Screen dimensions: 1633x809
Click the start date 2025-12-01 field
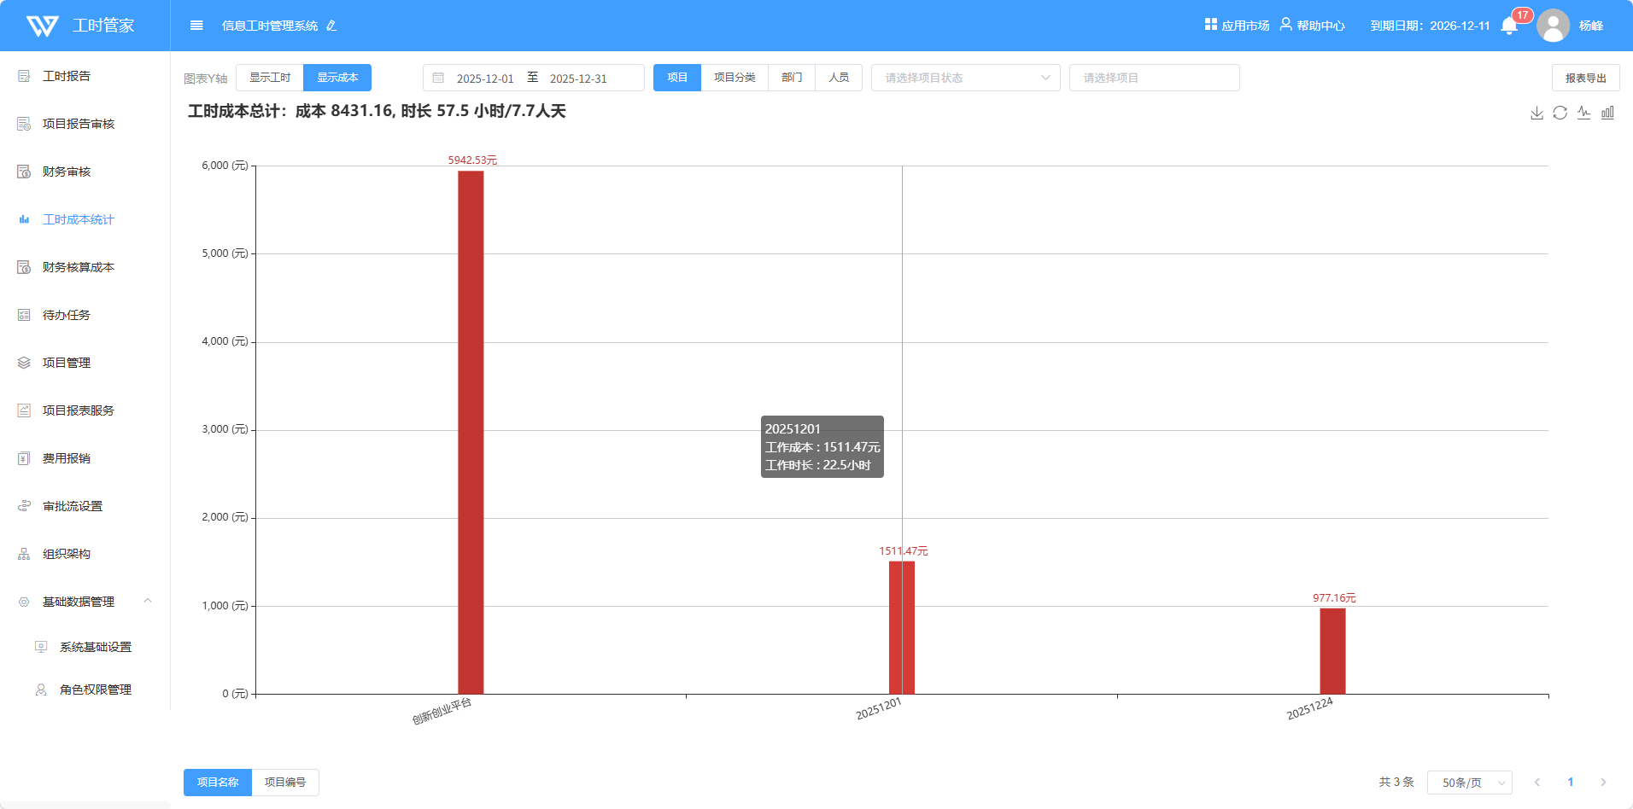[484, 79]
